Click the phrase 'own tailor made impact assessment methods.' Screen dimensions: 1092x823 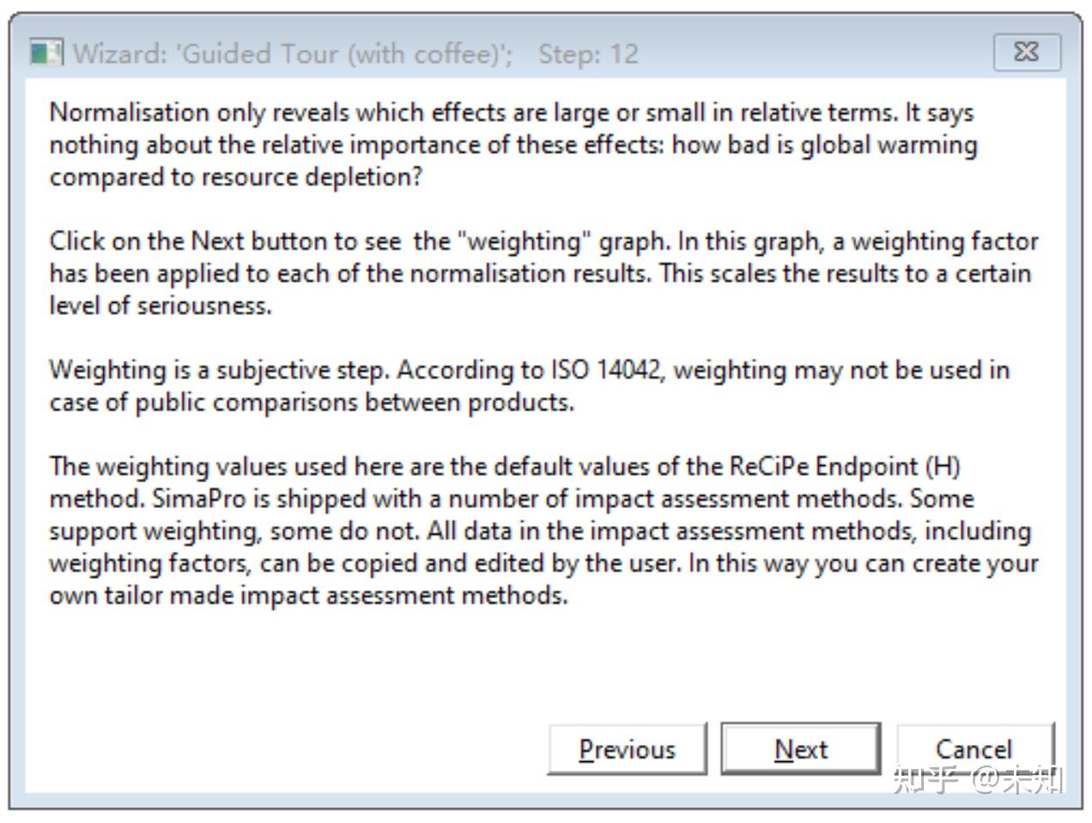pyautogui.click(x=308, y=595)
